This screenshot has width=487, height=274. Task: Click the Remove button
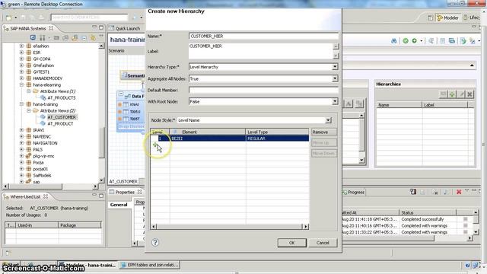[324, 132]
